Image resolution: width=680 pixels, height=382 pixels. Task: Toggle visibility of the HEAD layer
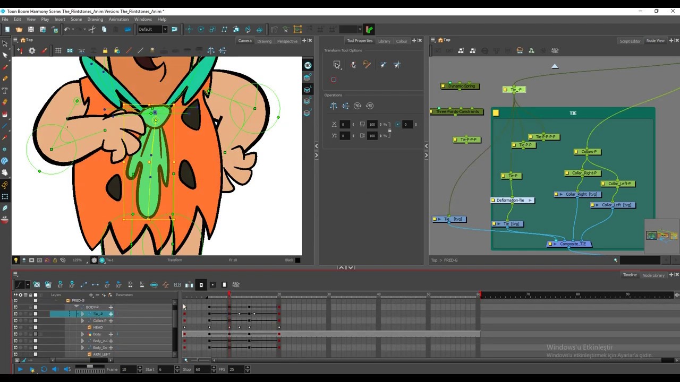pyautogui.click(x=15, y=327)
